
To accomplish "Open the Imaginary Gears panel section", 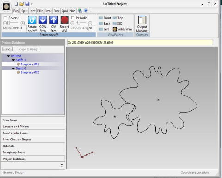I will coord(33,153).
